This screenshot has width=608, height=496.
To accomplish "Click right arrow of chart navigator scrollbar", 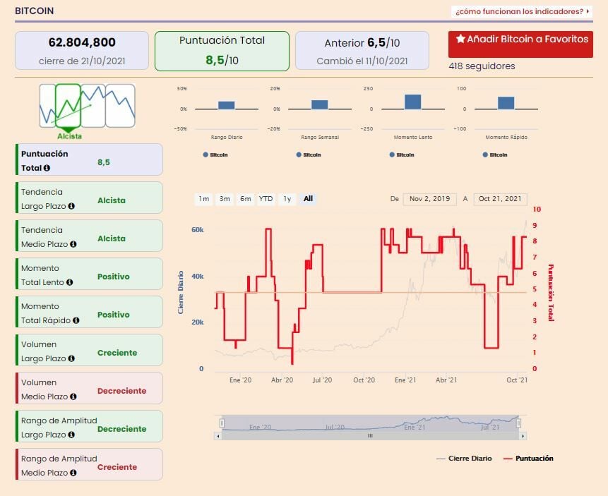I will coord(523,436).
